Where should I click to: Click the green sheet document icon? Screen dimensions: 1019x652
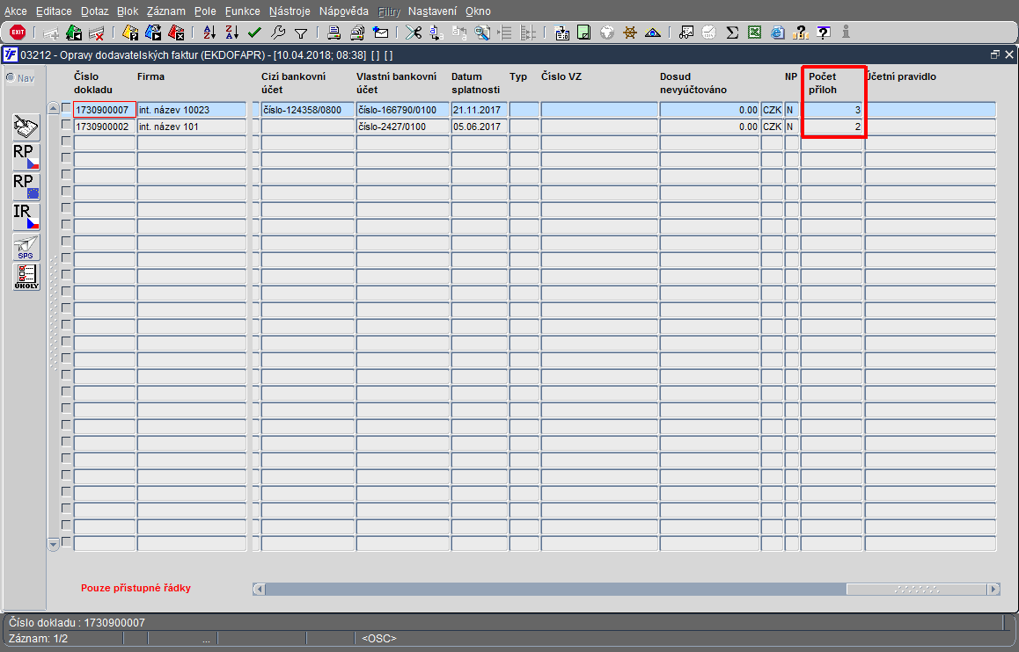coord(584,32)
